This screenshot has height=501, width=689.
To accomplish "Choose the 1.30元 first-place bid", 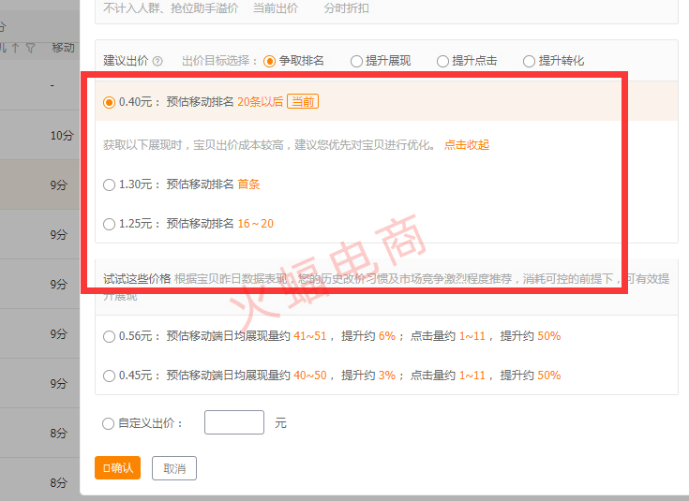I will 110,184.
